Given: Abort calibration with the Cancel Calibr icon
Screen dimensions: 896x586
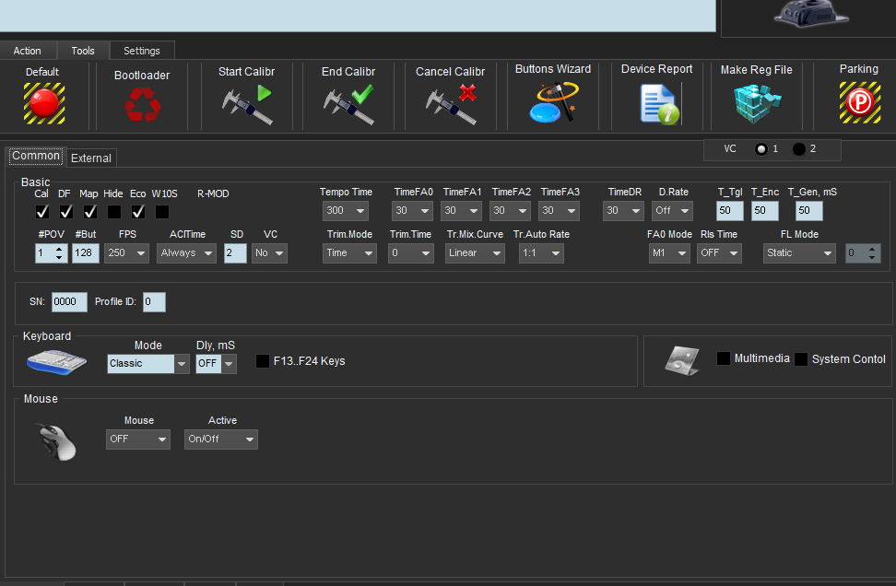Looking at the screenshot, I should point(451,104).
